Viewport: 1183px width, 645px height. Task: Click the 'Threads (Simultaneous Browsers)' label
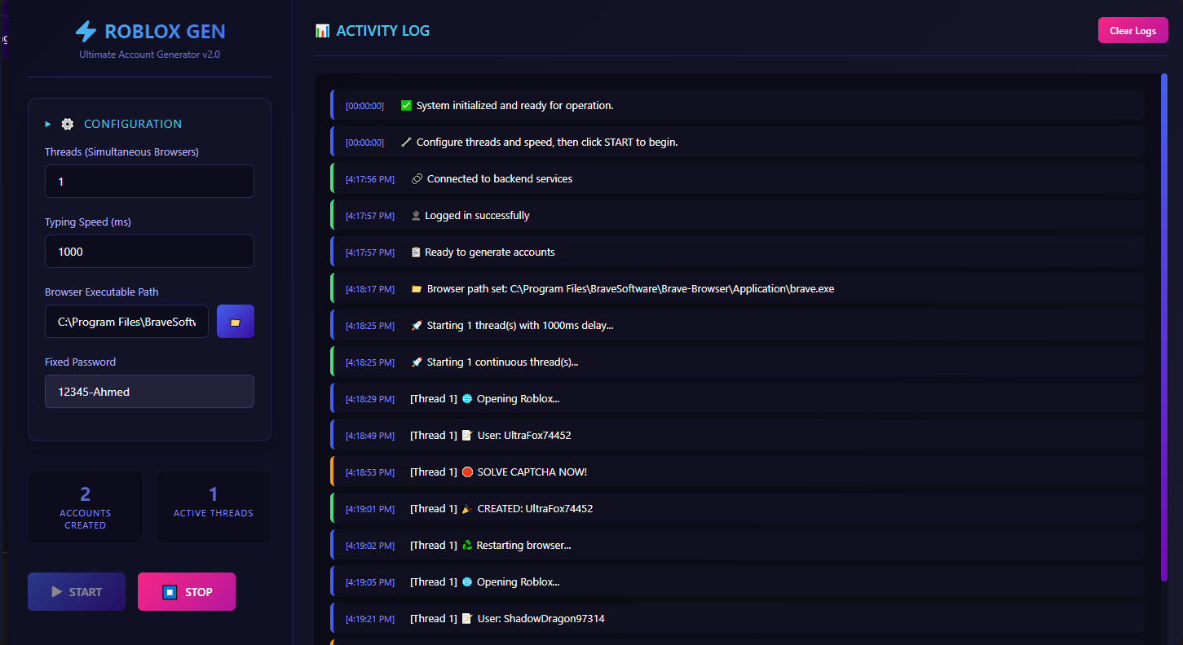pos(121,152)
